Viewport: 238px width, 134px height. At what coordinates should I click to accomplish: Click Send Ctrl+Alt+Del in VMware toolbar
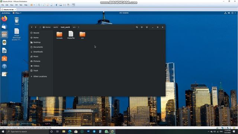tap(39, 5)
